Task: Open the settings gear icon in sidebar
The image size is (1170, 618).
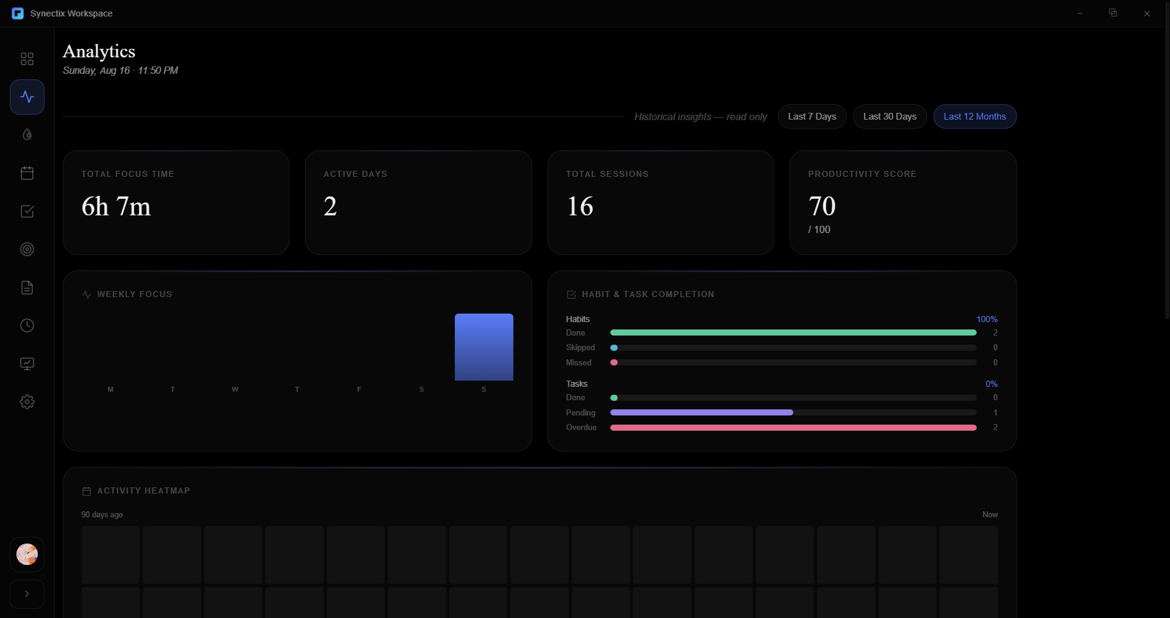Action: 27,401
